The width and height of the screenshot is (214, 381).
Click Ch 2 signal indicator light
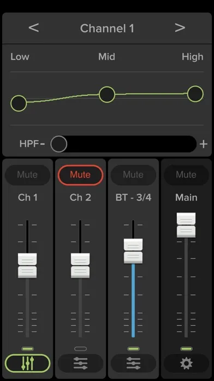[x=80, y=349]
